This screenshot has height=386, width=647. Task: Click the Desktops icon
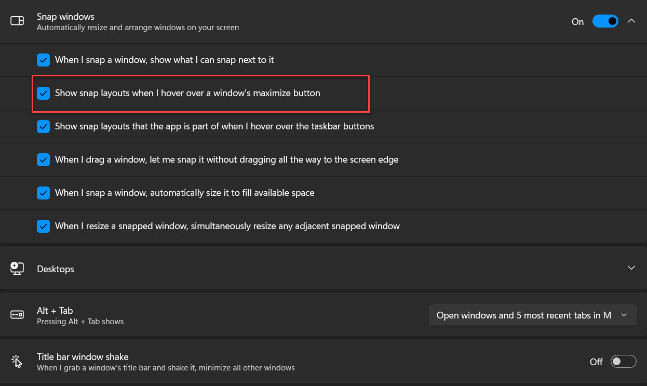[x=17, y=269]
